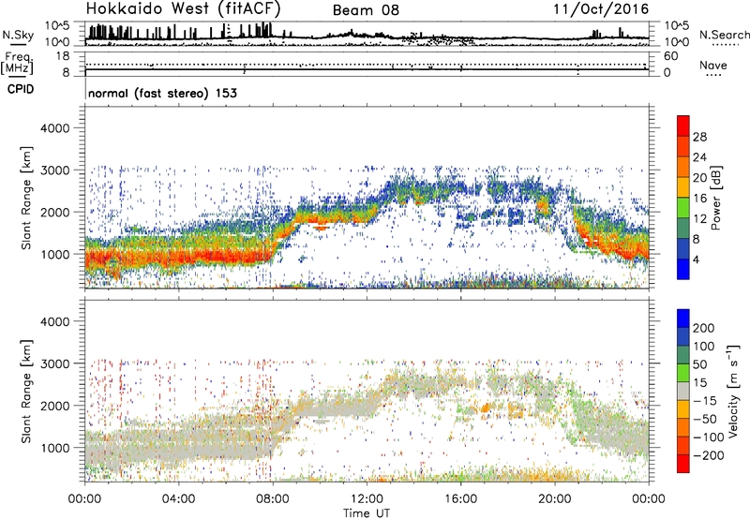Click the gray segment of Velocity colorbar
This screenshot has height=519, width=750.
point(683,391)
